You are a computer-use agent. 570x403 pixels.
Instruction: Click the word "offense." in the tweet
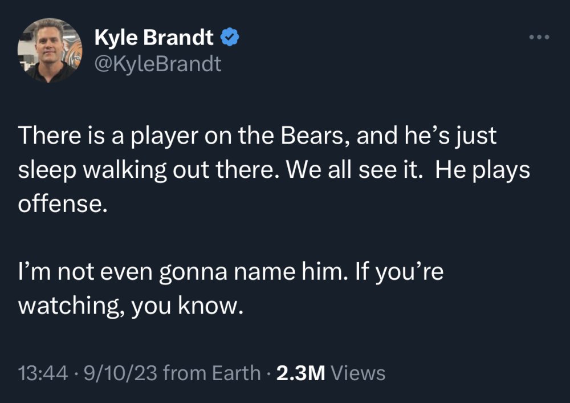pos(63,203)
